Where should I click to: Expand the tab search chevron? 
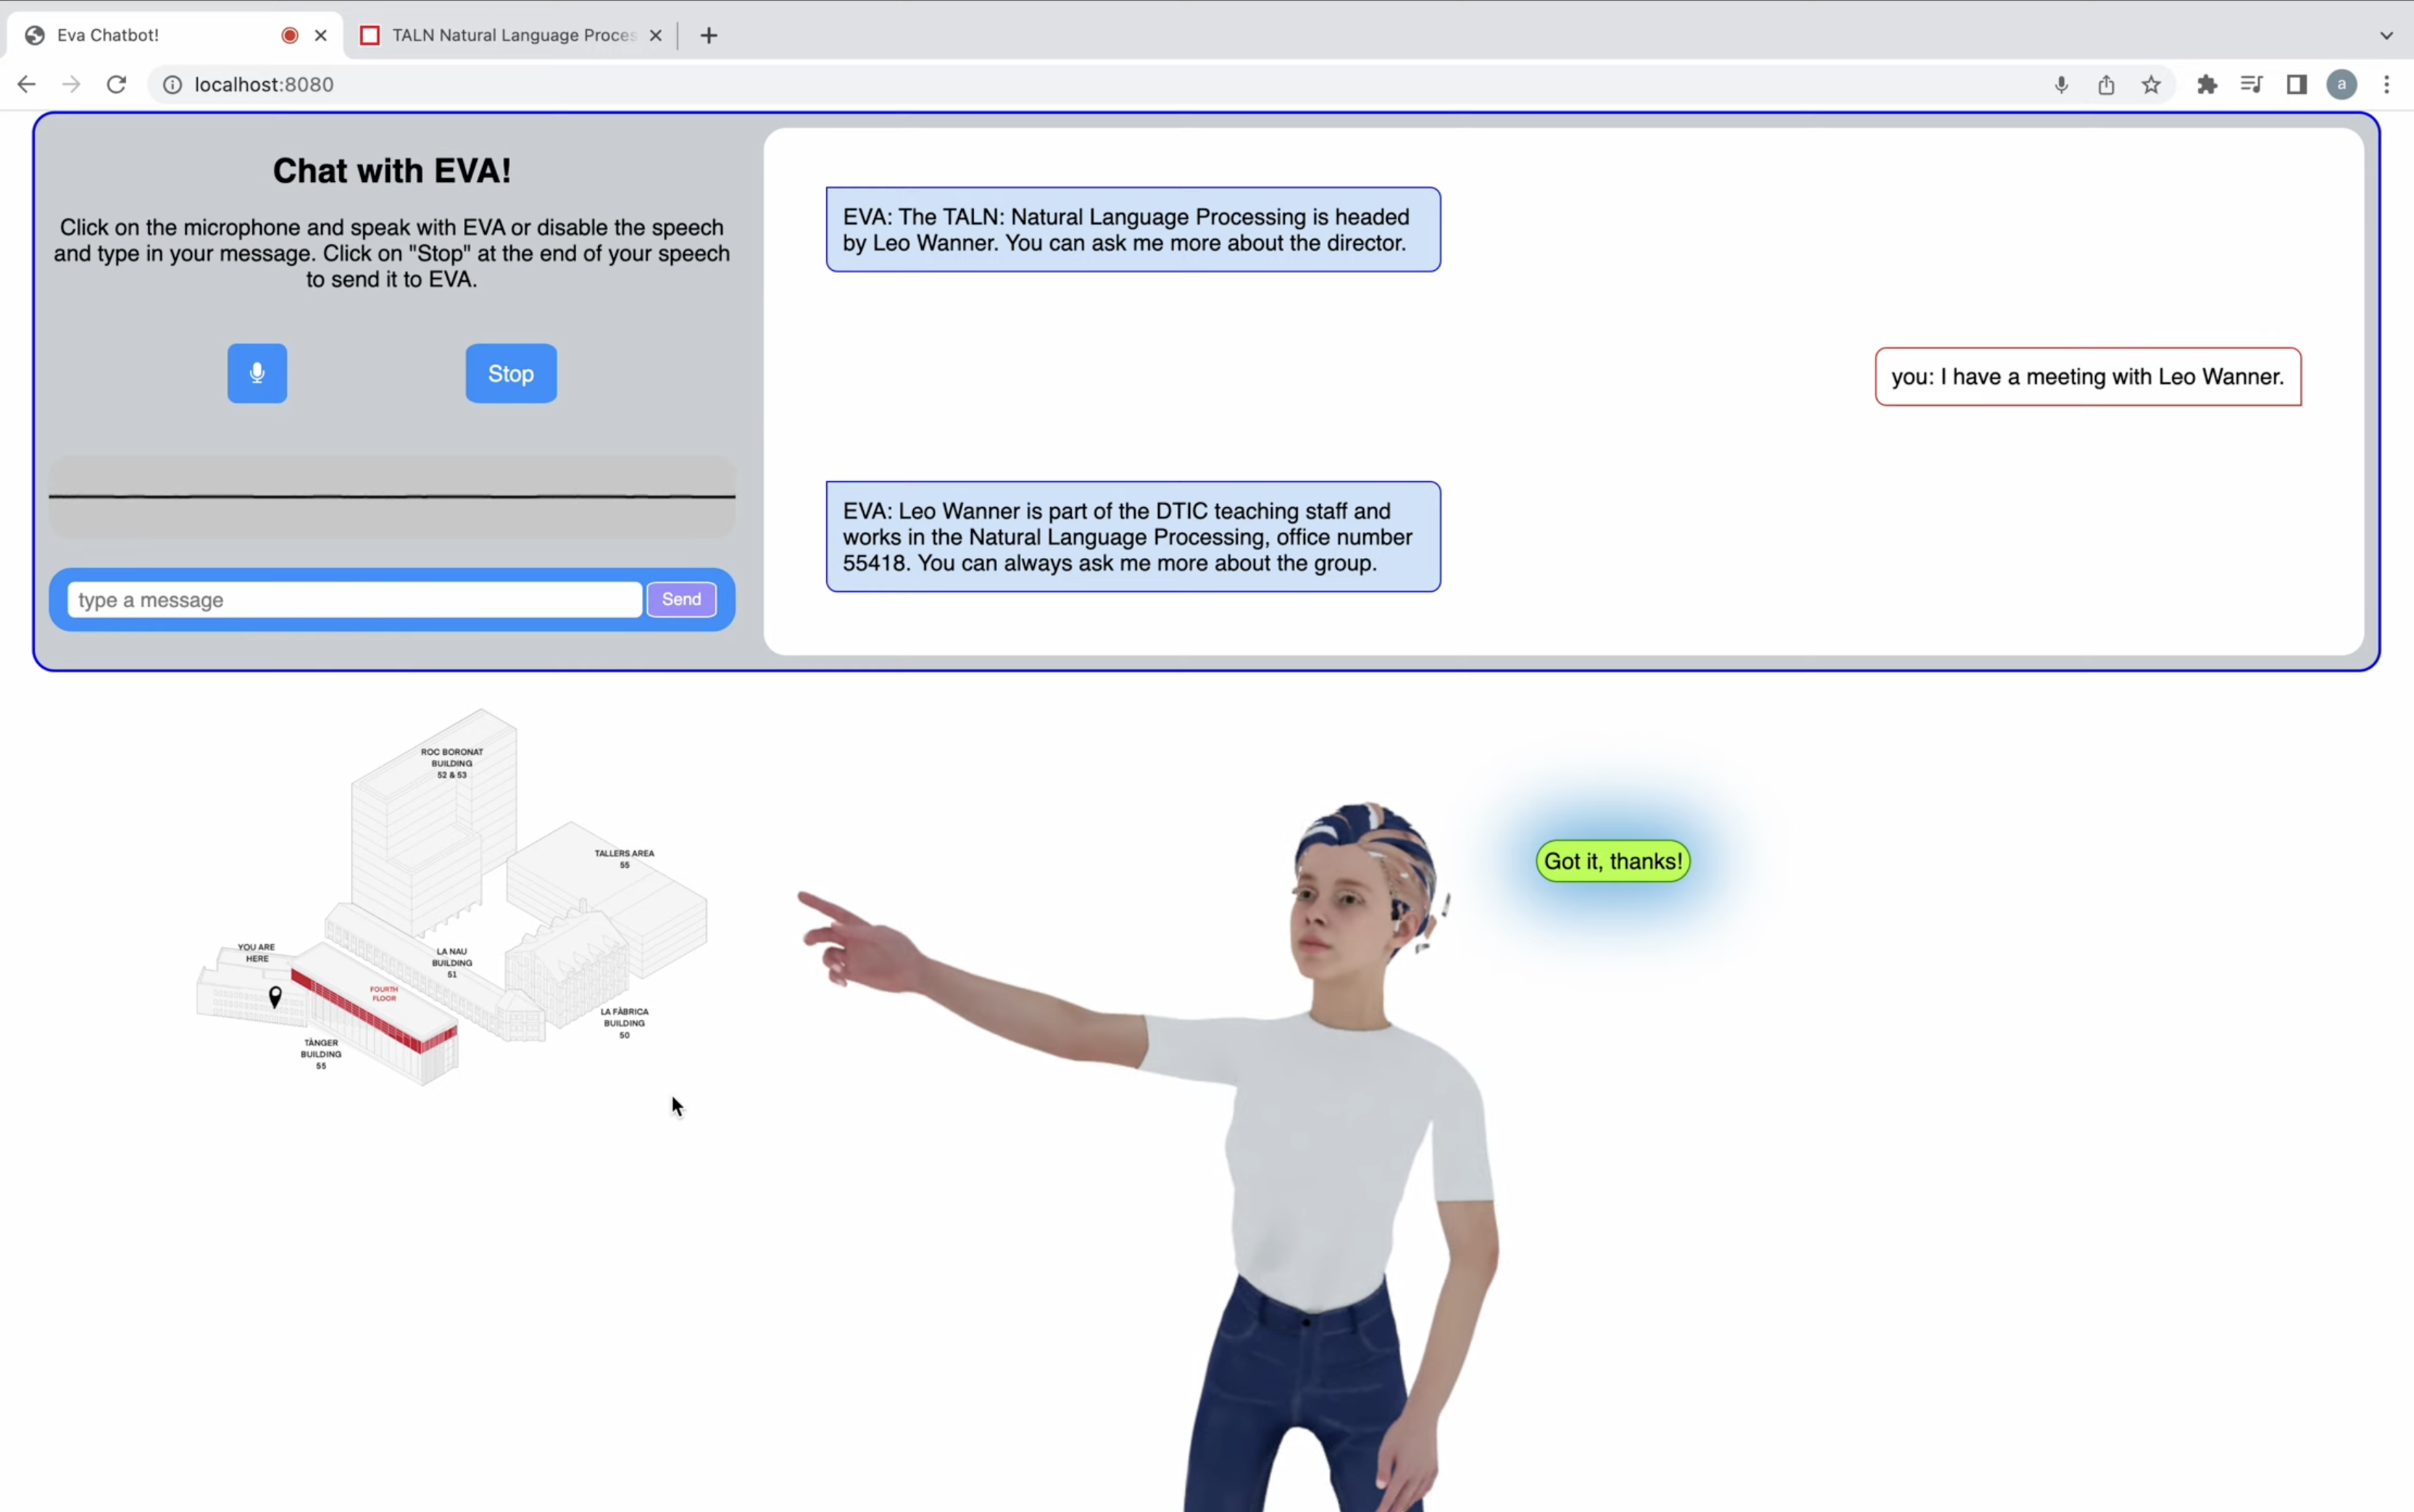pyautogui.click(x=2386, y=35)
